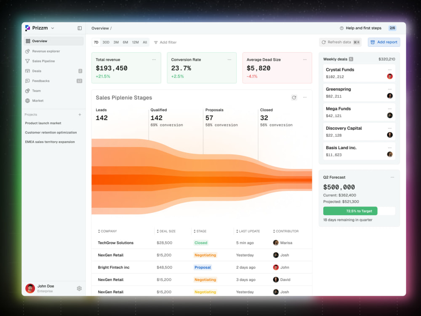Open Crystal Funds deal options menu

[x=389, y=70]
